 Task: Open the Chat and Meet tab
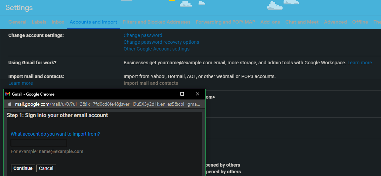(x=302, y=22)
